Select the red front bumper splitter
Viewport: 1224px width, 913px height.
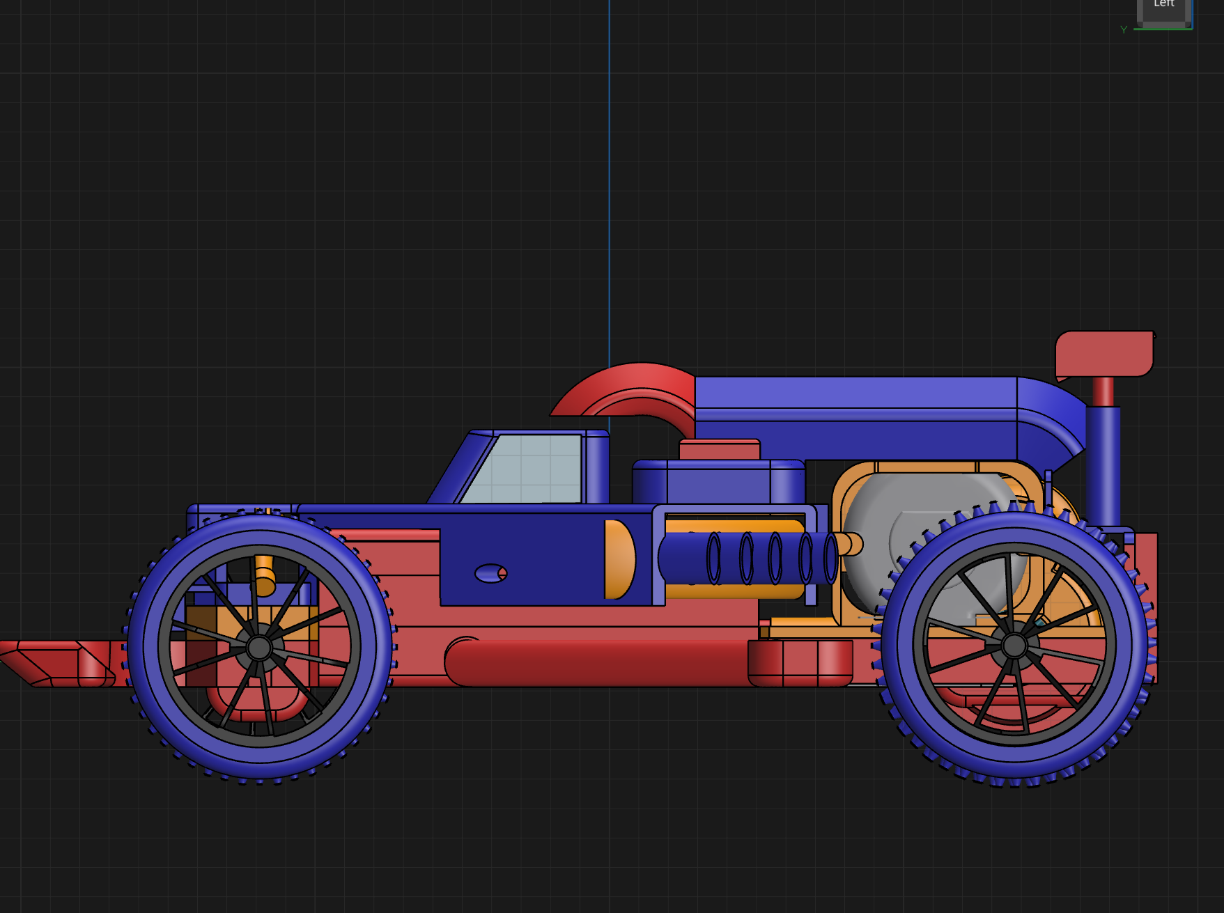point(59,663)
